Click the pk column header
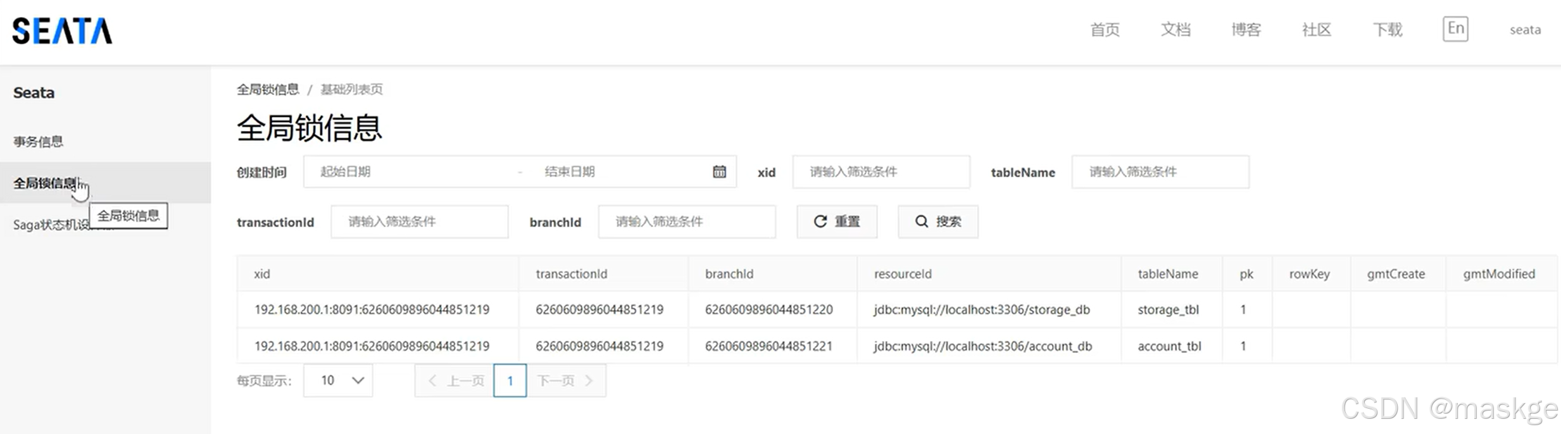The image size is (1561, 434). point(1246,274)
